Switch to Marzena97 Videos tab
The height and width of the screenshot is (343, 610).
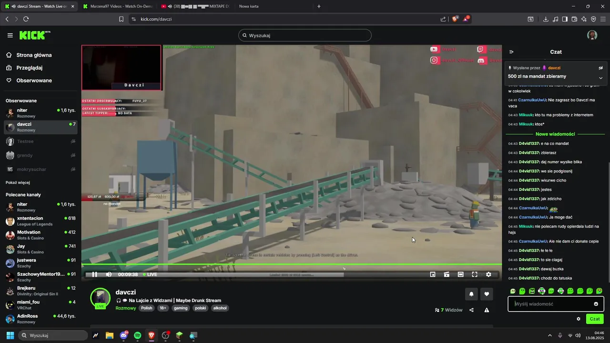coord(118,6)
